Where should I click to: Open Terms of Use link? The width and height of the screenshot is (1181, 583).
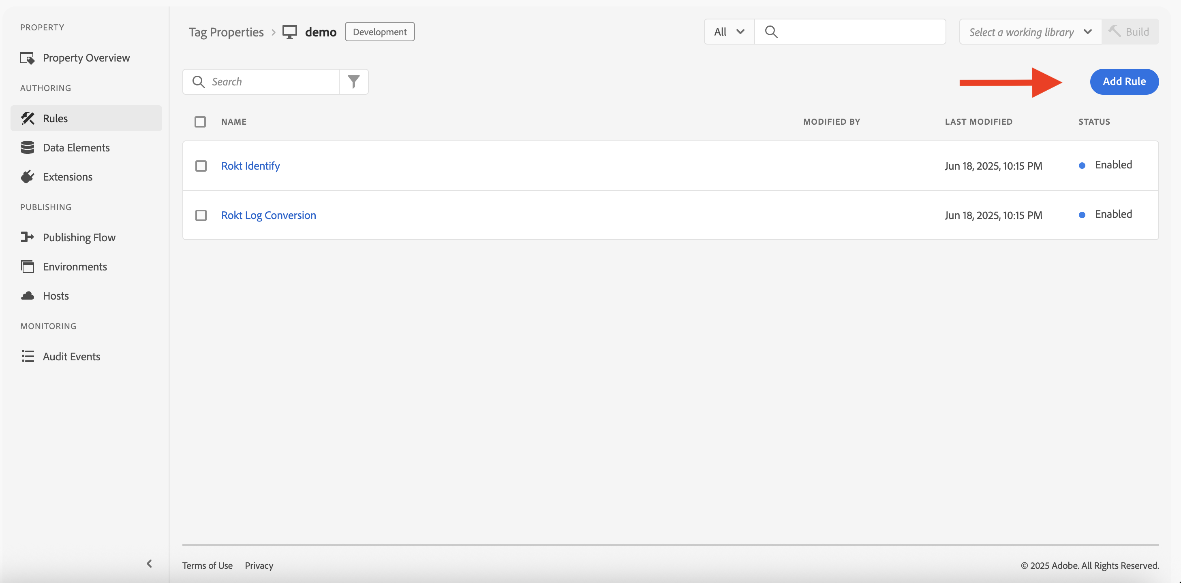click(x=207, y=566)
